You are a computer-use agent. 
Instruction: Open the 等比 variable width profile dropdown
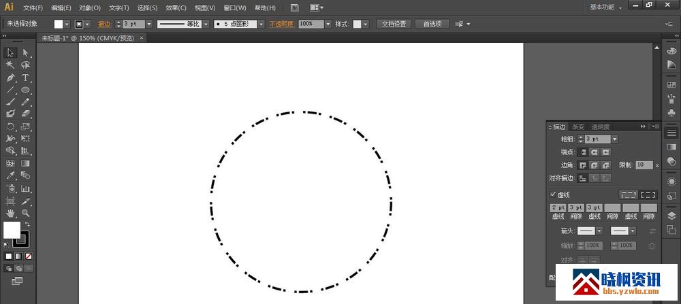pos(206,24)
